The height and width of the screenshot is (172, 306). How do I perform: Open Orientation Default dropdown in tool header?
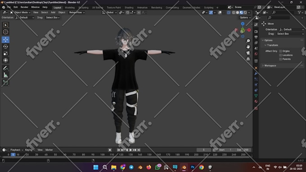pos(25,18)
